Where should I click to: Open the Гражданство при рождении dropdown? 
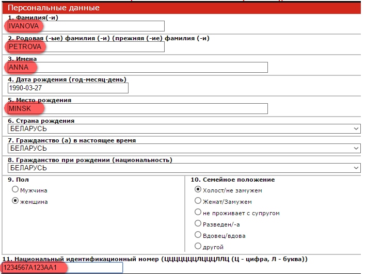(184, 168)
